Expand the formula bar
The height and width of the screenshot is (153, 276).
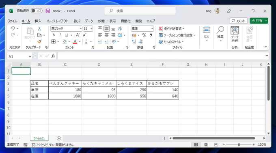(x=267, y=56)
